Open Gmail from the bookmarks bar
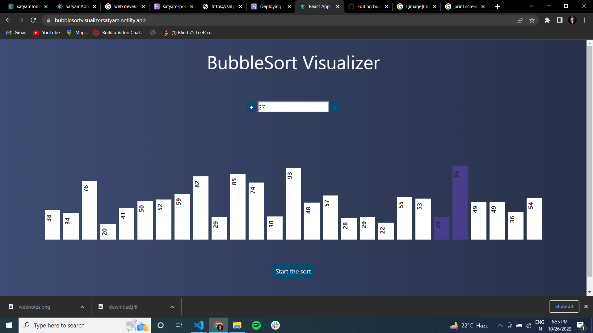593x333 pixels. tap(16, 32)
